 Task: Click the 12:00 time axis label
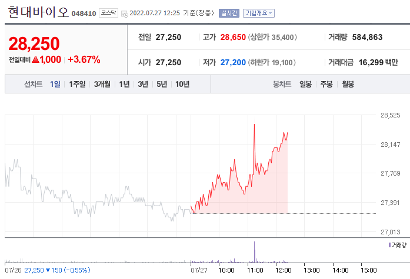click(283, 270)
